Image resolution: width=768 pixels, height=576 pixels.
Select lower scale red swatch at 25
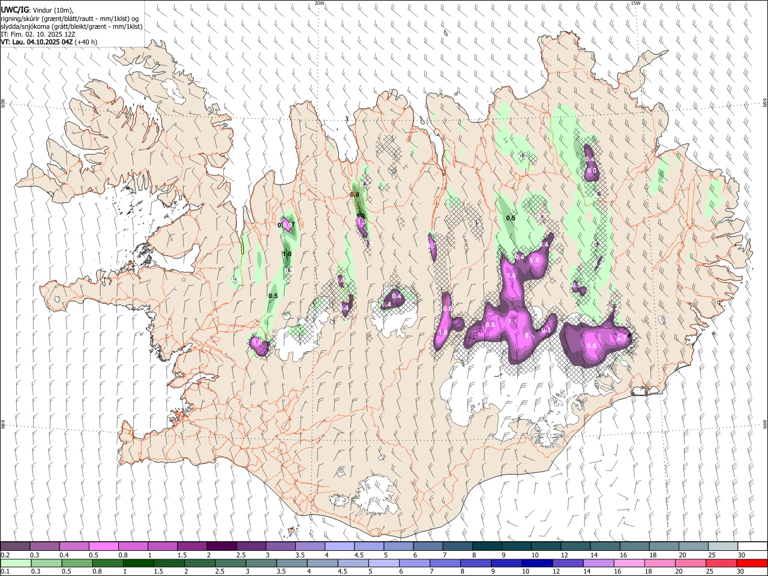tap(721, 563)
